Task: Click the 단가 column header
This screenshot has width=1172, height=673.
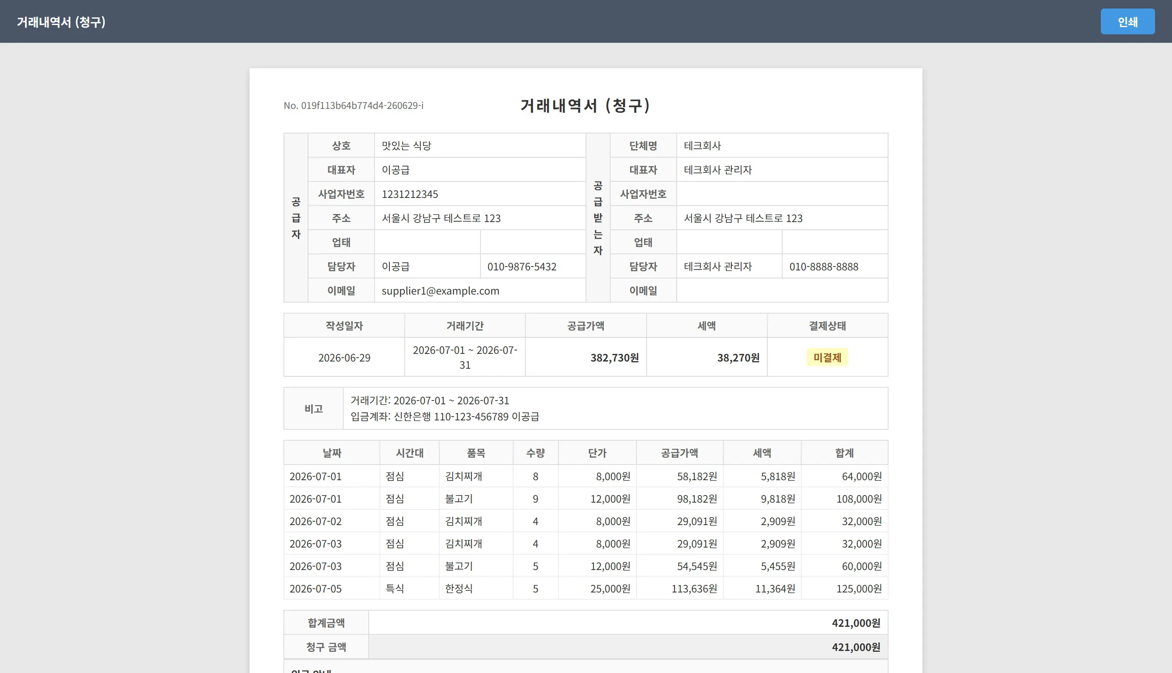Action: [597, 453]
